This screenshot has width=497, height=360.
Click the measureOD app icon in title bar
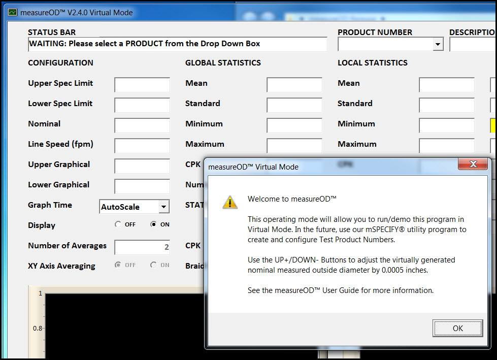pyautogui.click(x=13, y=12)
